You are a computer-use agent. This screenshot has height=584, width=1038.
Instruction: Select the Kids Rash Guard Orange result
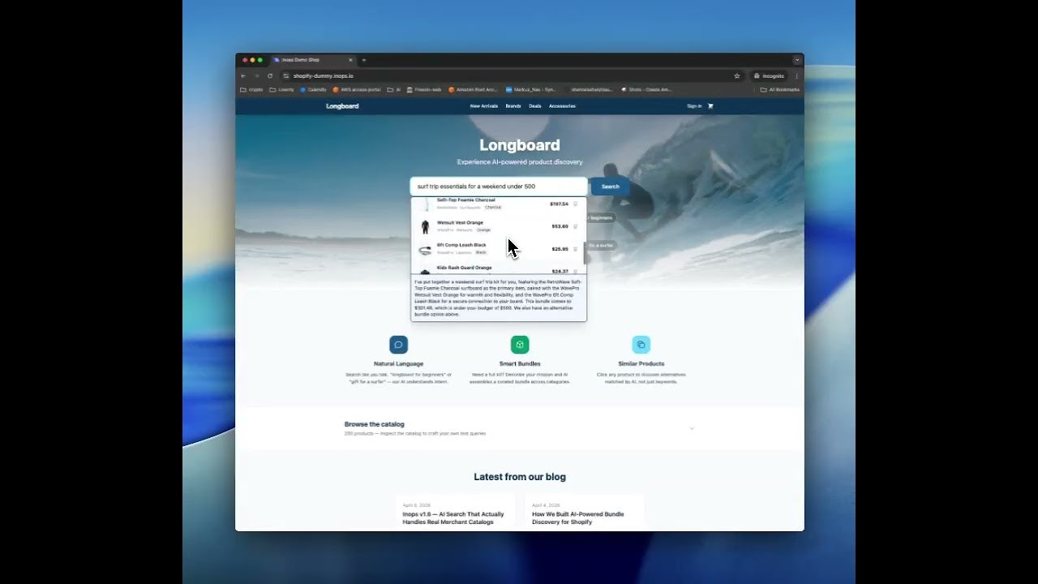[x=498, y=269]
